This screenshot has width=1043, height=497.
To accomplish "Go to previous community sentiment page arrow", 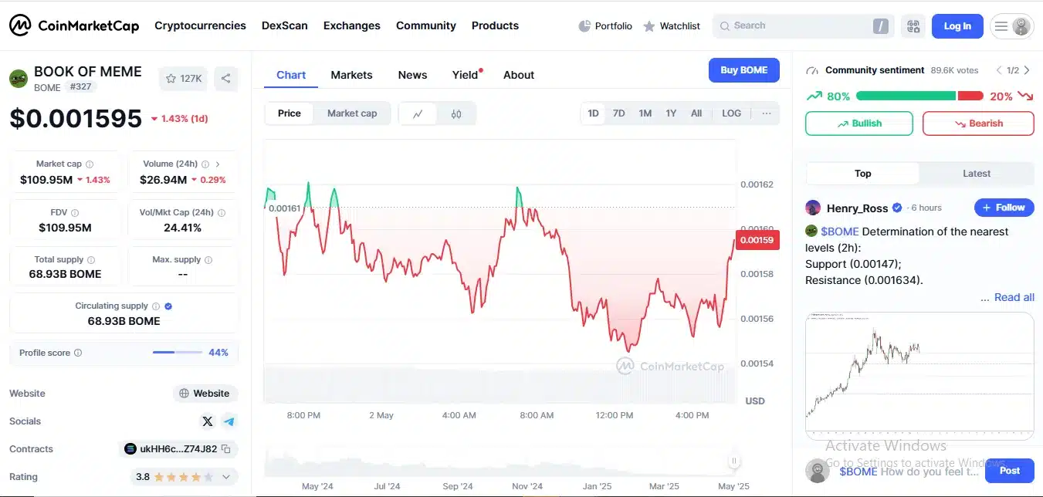I will pyautogui.click(x=999, y=70).
